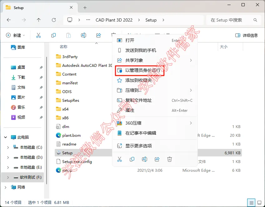
Task: Click CAD Plant 3D 2022 breadcrumb
Action: pos(114,20)
